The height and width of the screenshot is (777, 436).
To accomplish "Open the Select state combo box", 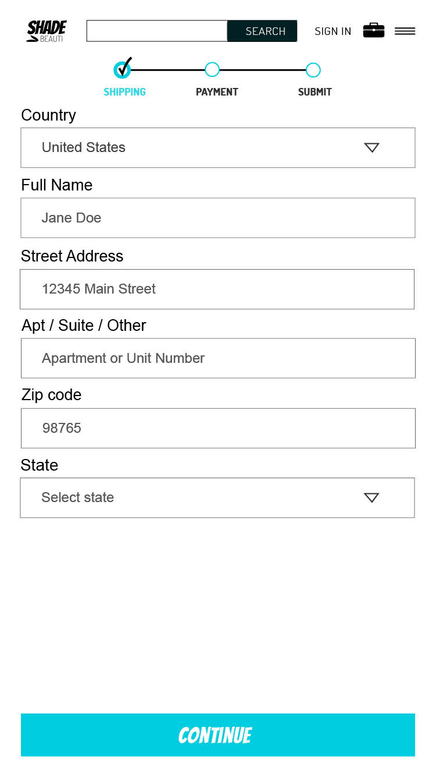I will (217, 498).
